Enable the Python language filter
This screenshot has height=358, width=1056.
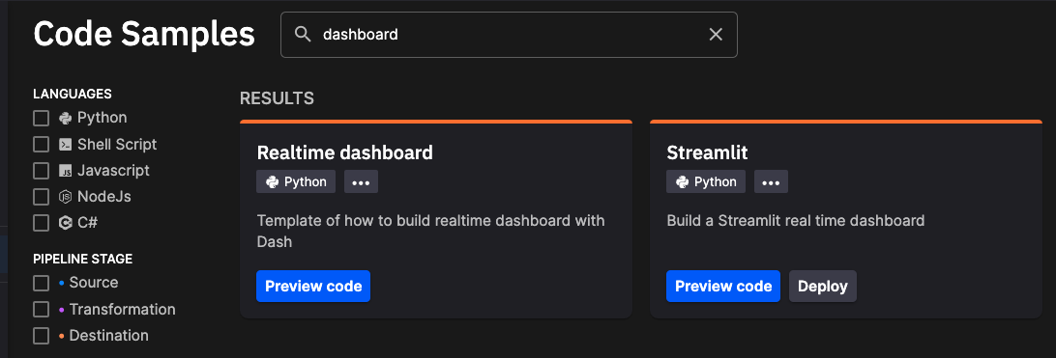(41, 119)
